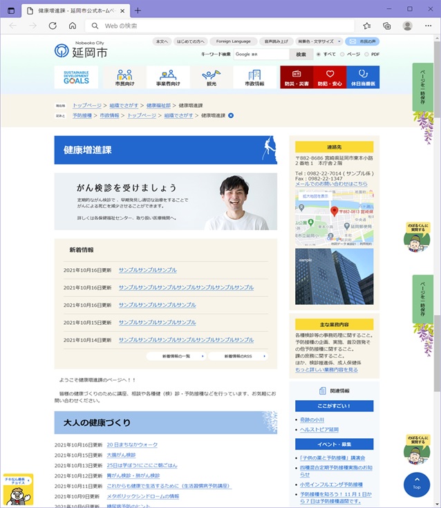441x508 pixels.
Task: Open the 2021年10月15日 news link
Action: (x=157, y=323)
